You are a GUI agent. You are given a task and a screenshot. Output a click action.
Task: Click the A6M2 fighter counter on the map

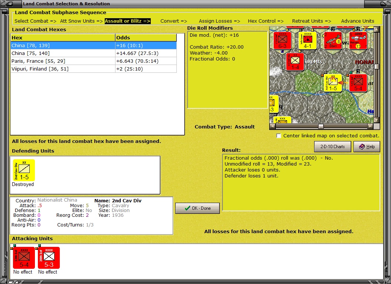[x=358, y=40]
